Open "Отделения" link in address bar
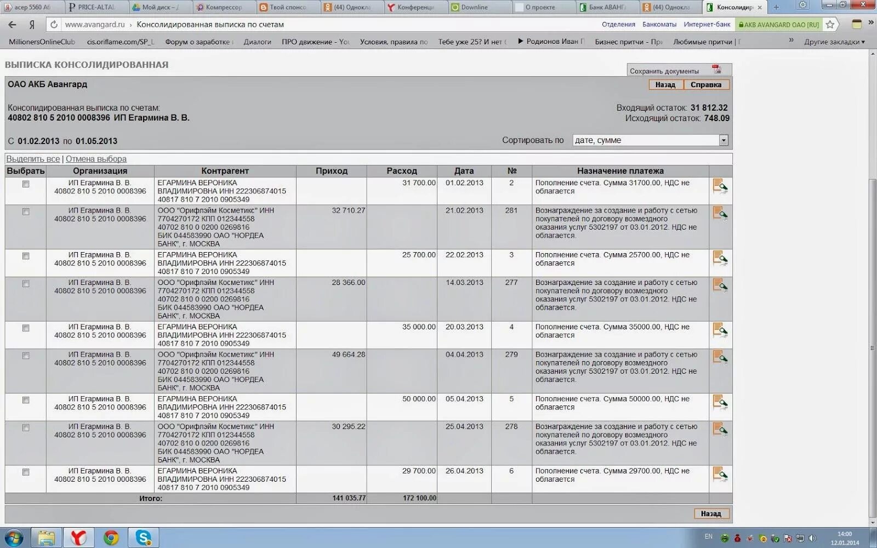 point(618,25)
